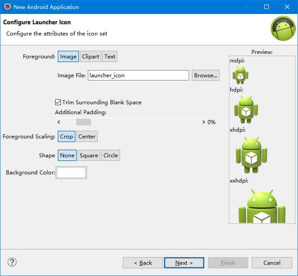Open help via question mark icon
This screenshot has height=276, width=298.
12,262
